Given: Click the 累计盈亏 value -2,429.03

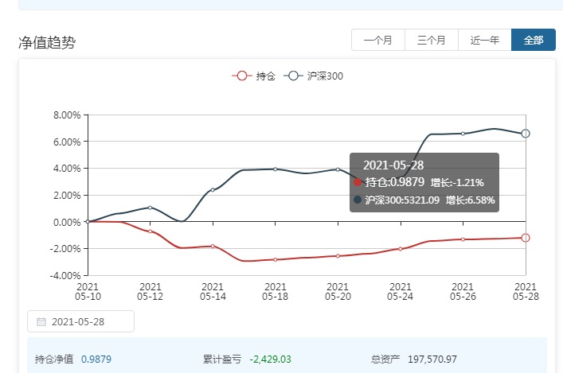Looking at the screenshot, I should pos(271,359).
